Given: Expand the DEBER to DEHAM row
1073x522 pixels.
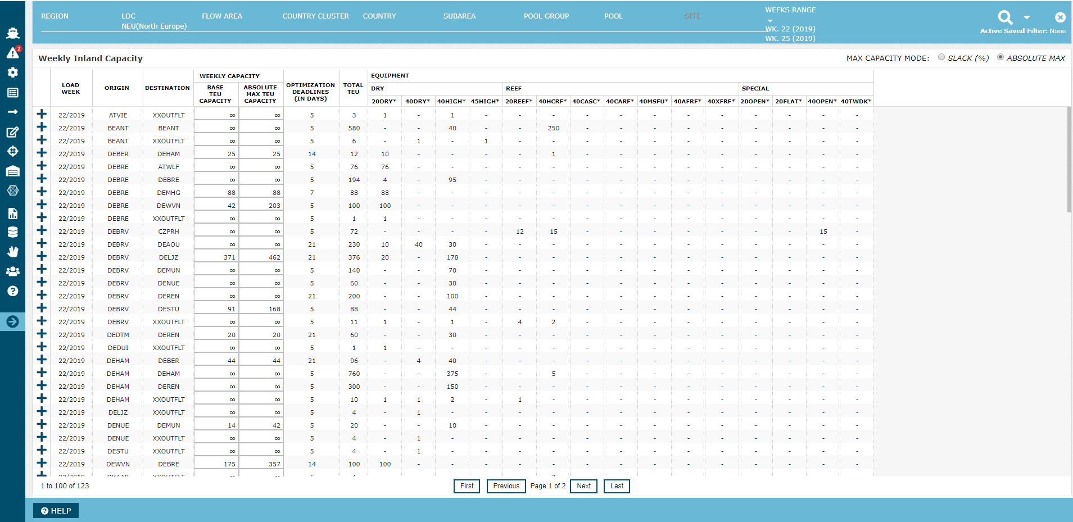Looking at the screenshot, I should tap(42, 153).
